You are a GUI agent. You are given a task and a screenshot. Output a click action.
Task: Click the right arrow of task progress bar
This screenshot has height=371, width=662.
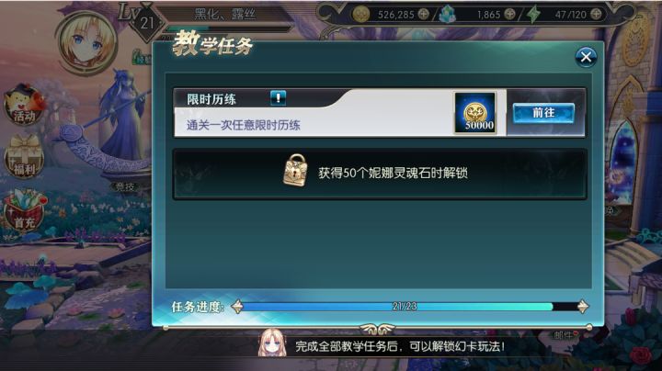[583, 307]
